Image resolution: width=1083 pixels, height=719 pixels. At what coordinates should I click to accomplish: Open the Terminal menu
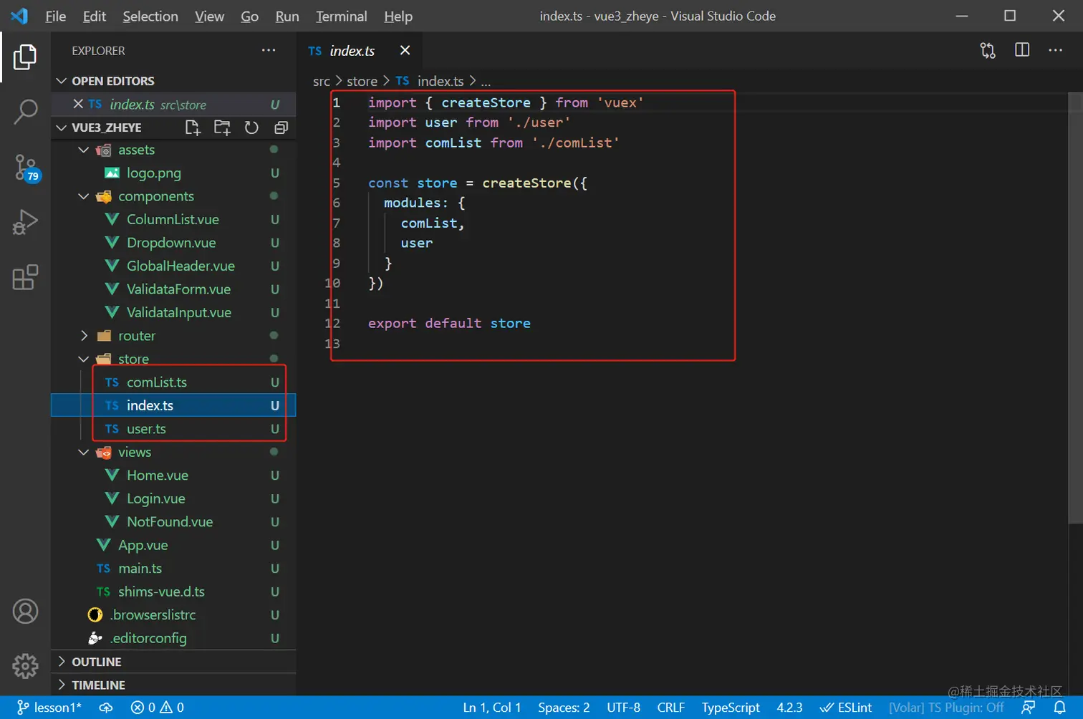tap(341, 16)
